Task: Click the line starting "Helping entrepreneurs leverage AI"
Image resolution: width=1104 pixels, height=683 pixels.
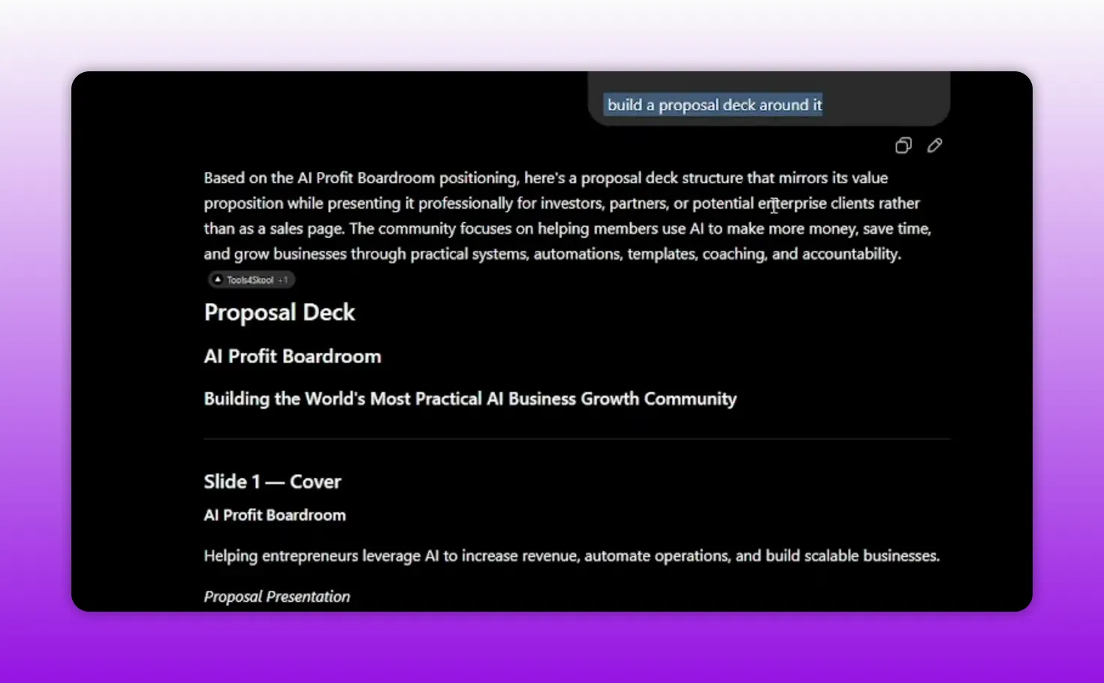Action: coord(572,556)
